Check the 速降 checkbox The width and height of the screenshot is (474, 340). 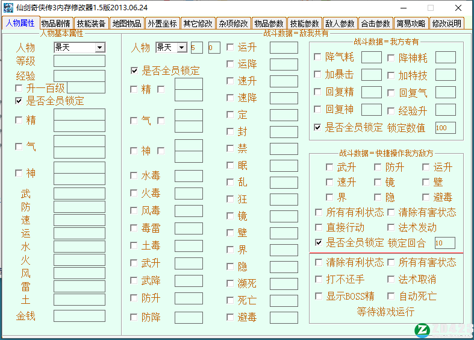pos(230,98)
